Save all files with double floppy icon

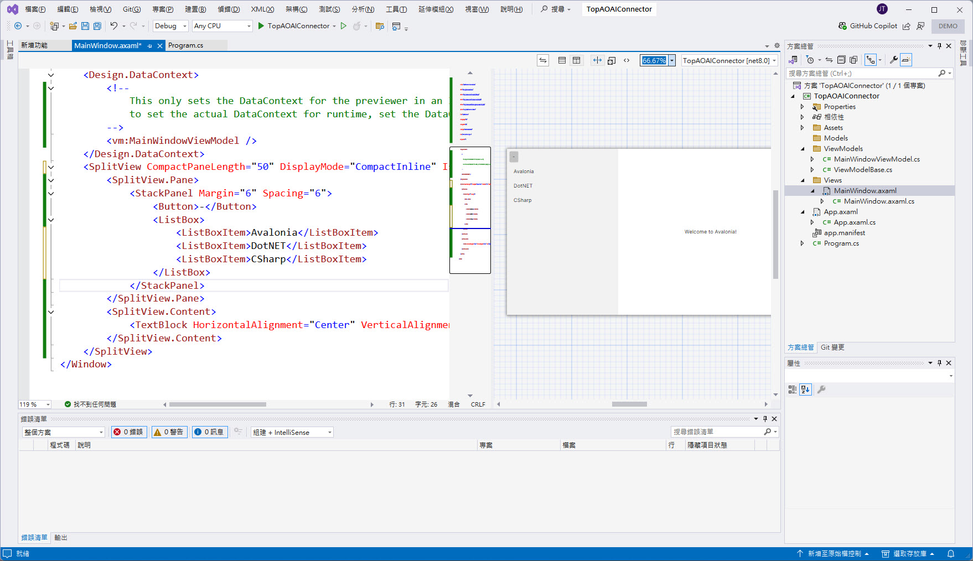[x=97, y=26]
